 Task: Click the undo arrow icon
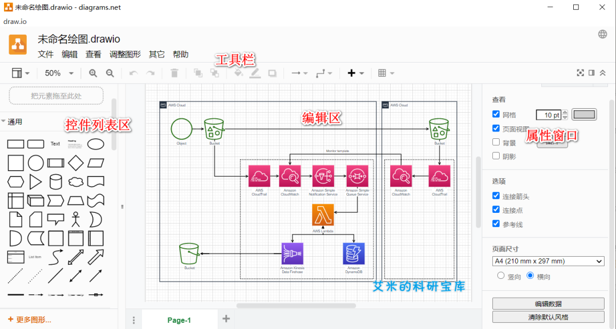point(133,73)
